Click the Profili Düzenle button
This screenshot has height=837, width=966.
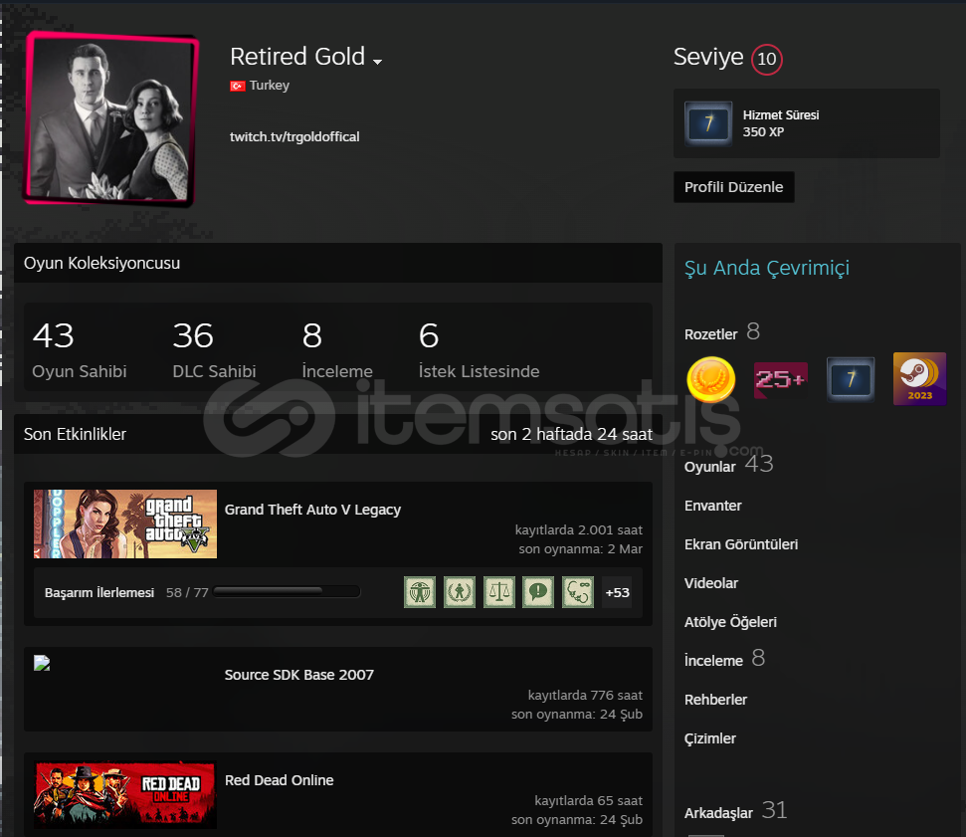(734, 187)
